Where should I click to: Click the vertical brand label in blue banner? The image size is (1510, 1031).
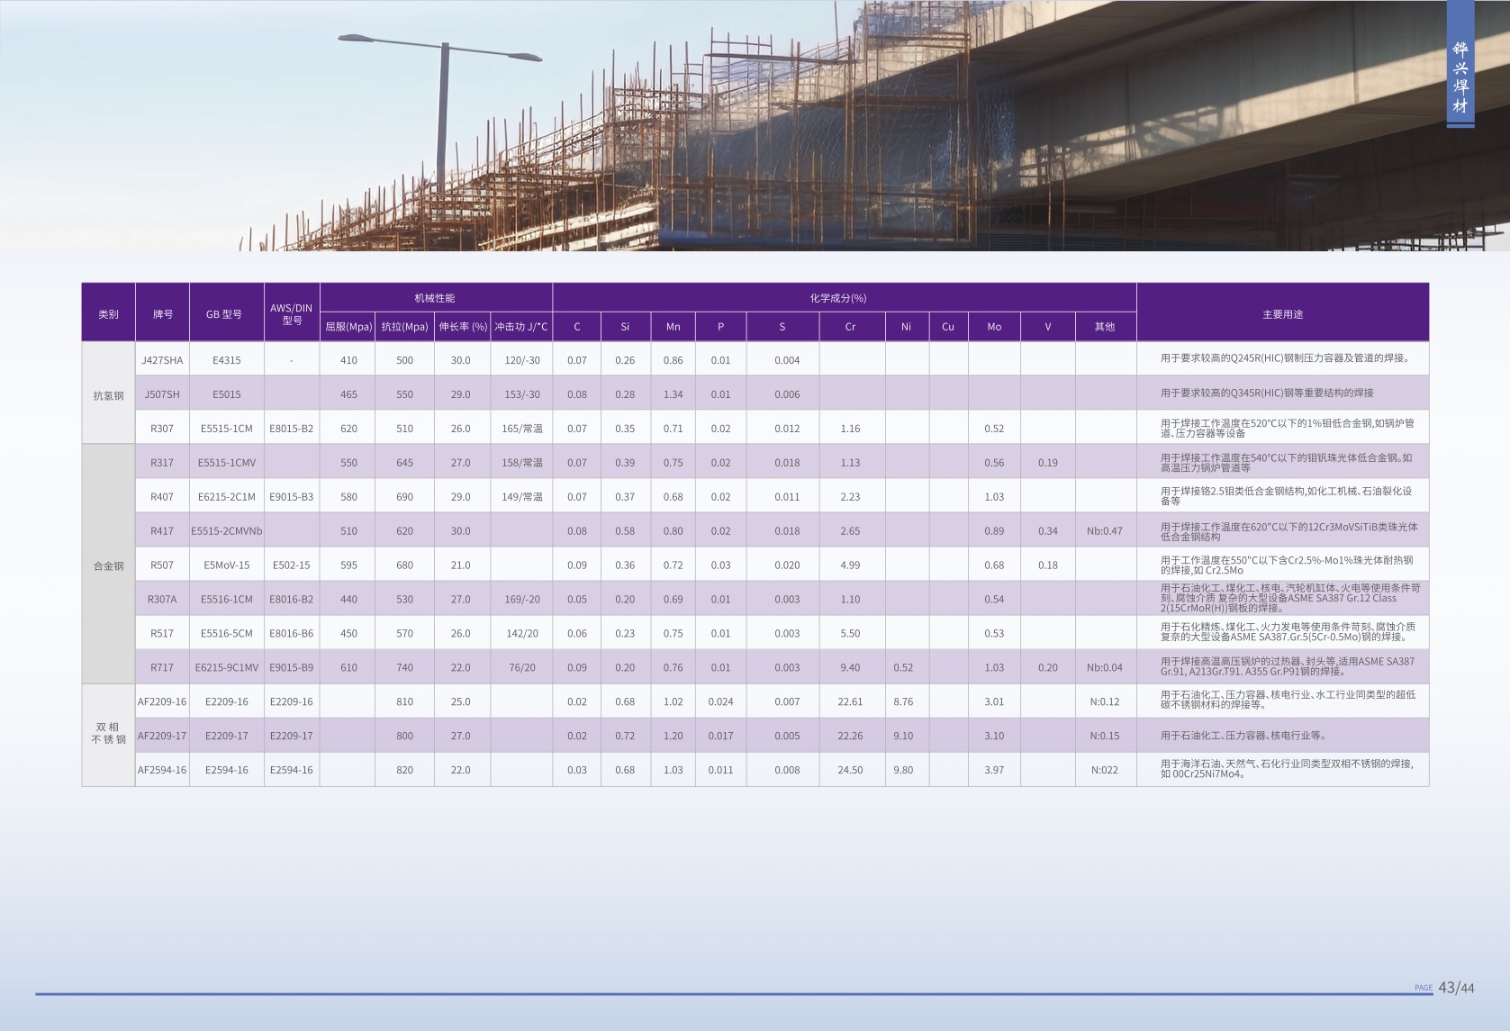click(x=1460, y=78)
